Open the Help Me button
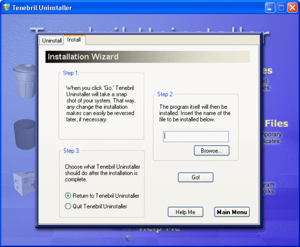Image resolution: width=300 pixels, height=247 pixels. coord(186,212)
